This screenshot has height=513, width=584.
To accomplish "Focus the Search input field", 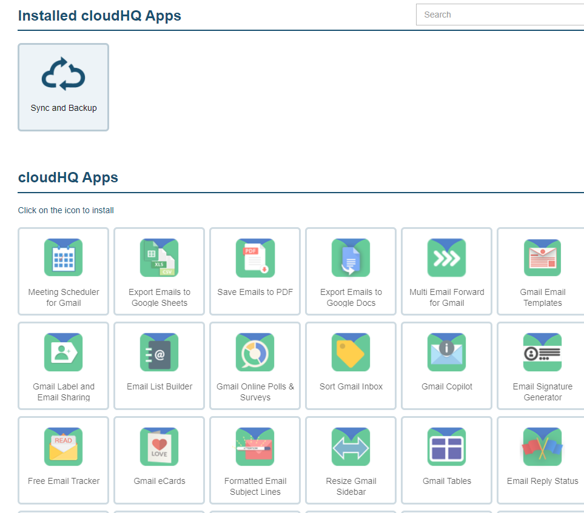I will click(x=500, y=15).
